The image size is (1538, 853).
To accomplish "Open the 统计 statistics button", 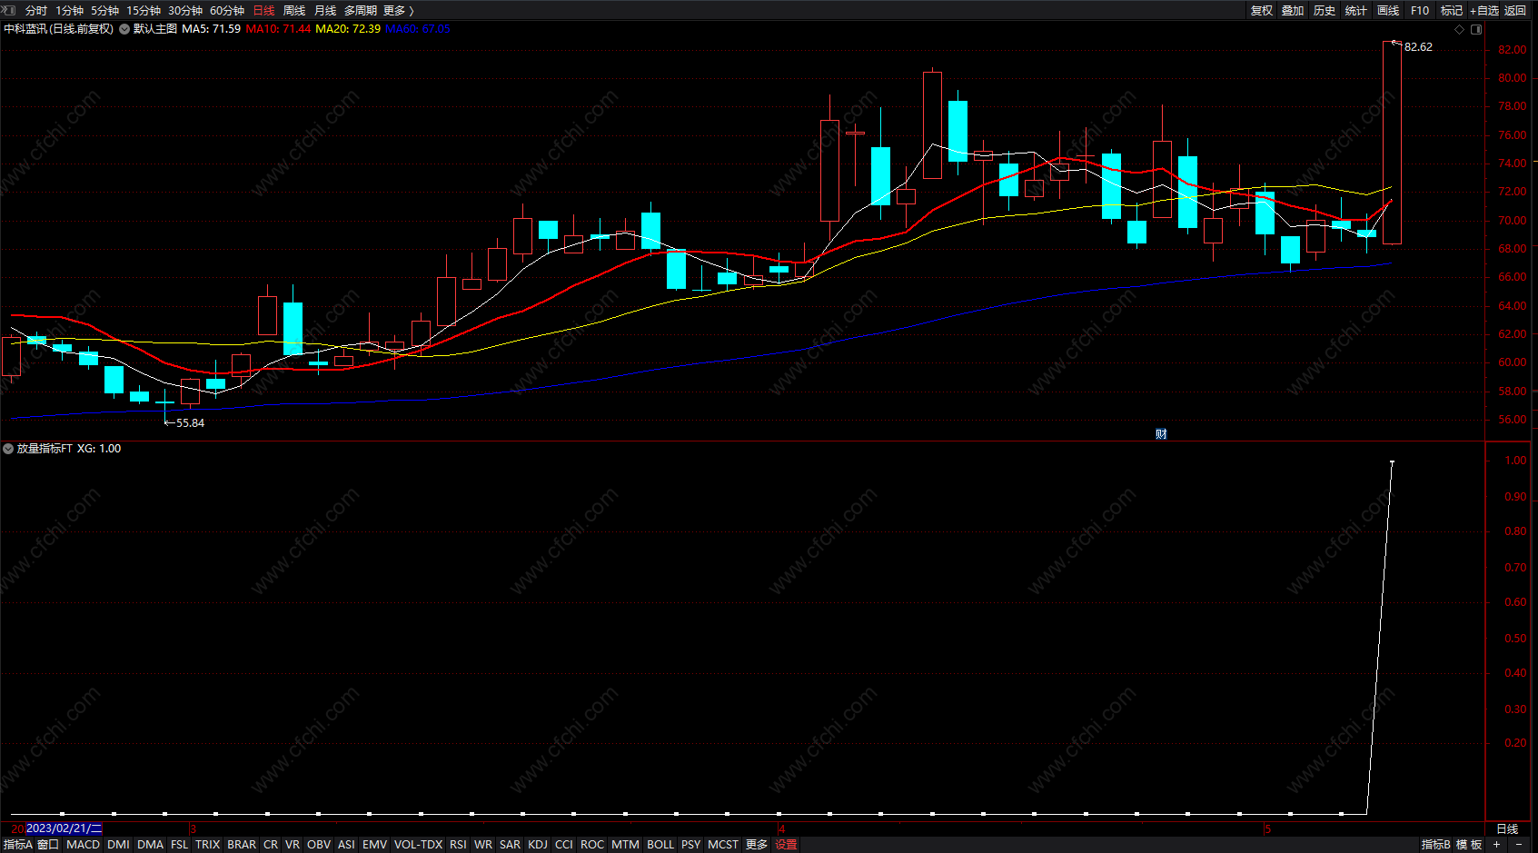I will pyautogui.click(x=1356, y=11).
